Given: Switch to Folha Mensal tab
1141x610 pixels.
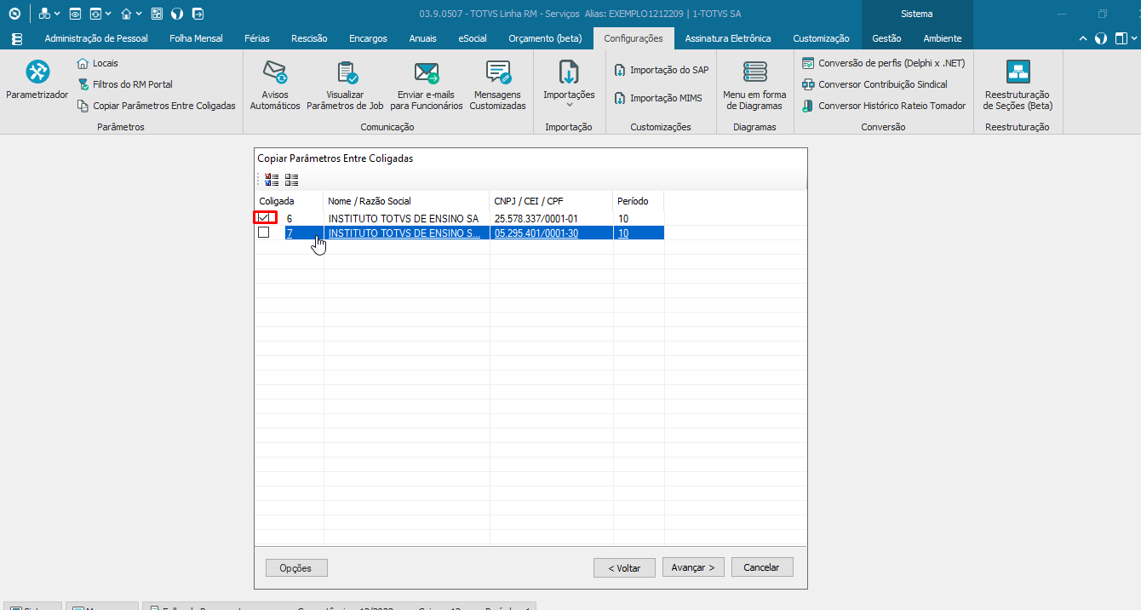Looking at the screenshot, I should [196, 38].
